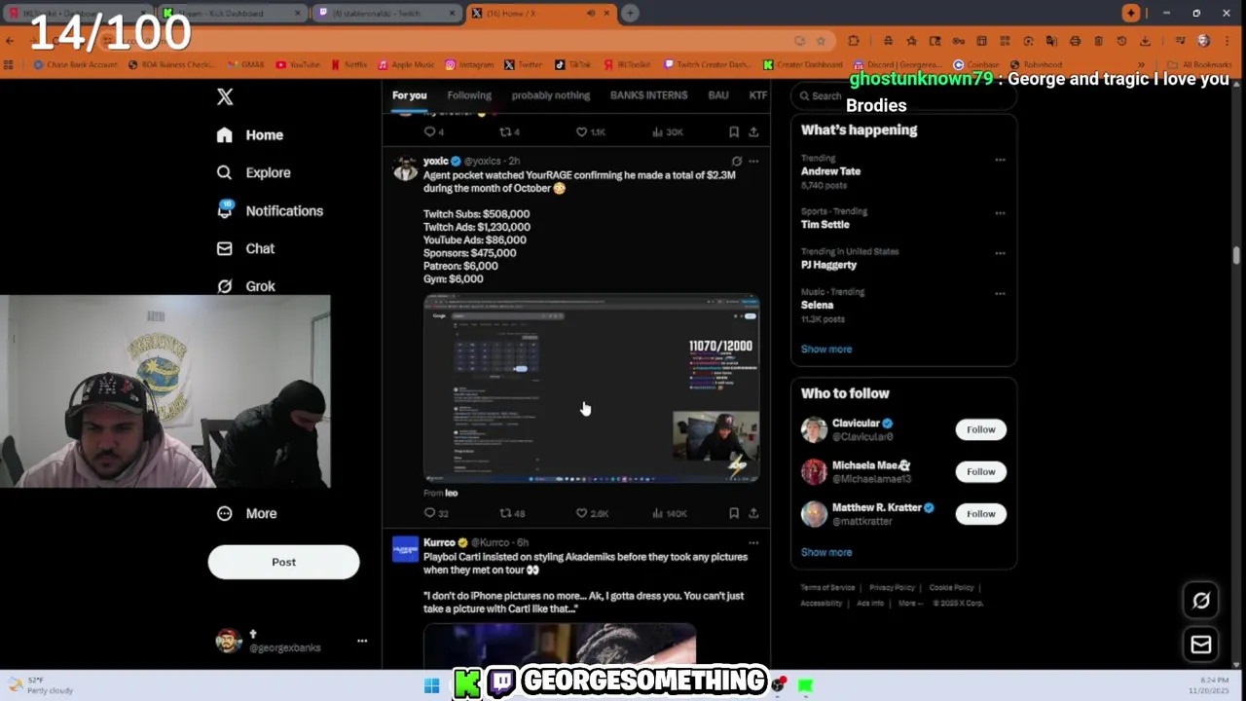This screenshot has height=701, width=1246.
Task: Open the Privacy Policy link
Action: pyautogui.click(x=892, y=588)
